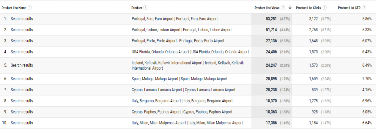Viewport: 376px width, 130px height.
Task: Sort by the Product List CTR header
Action: click(349, 8)
